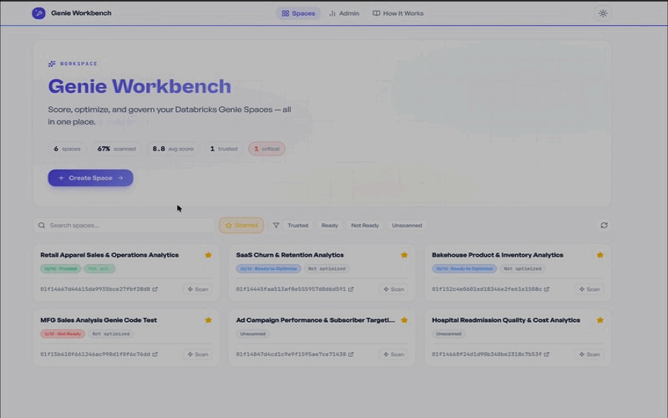Open external link for Hospital Readmission space ID
668x418 pixels.
coord(547,354)
